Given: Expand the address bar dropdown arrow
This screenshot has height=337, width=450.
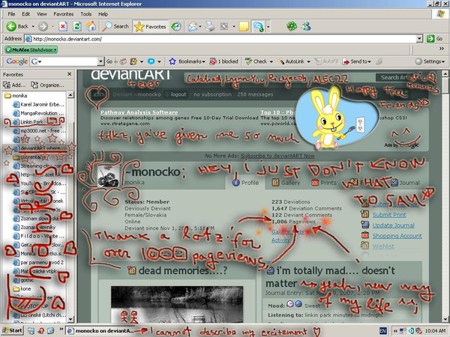Looking at the screenshot, I should 420,39.
